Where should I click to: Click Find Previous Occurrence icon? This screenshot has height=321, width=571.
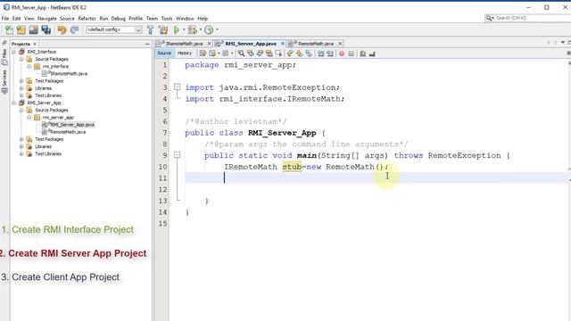[250, 53]
